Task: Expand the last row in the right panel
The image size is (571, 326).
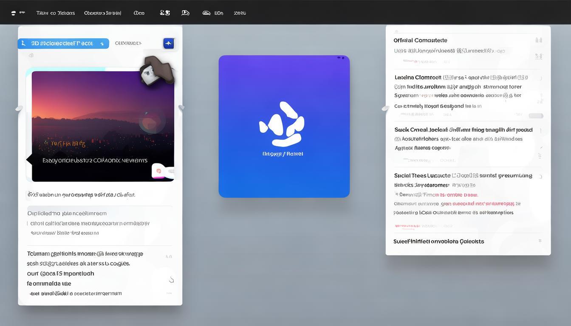Action: [x=540, y=241]
